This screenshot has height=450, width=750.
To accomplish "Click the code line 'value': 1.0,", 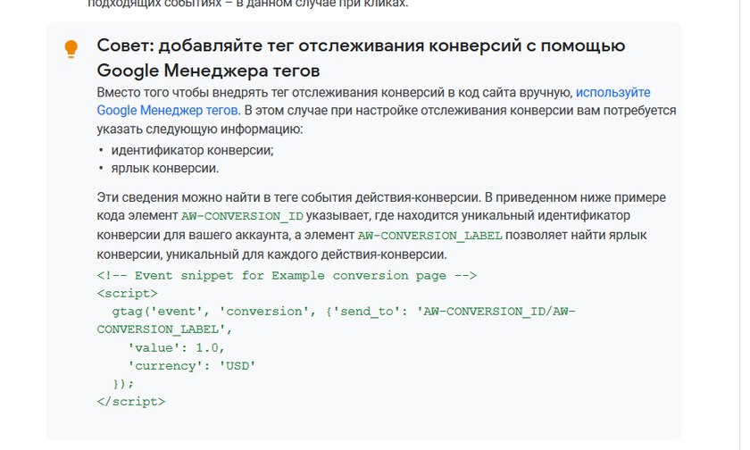I will coord(177,347).
